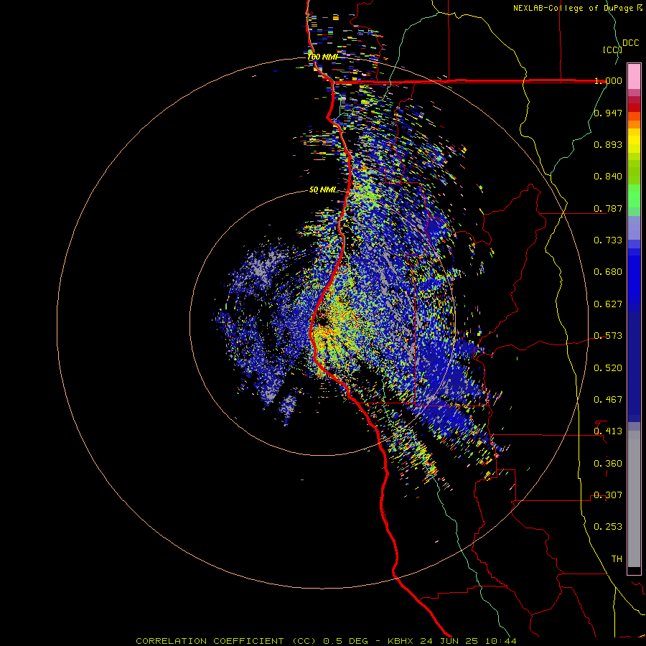Select the 0.520 scale value

point(608,368)
